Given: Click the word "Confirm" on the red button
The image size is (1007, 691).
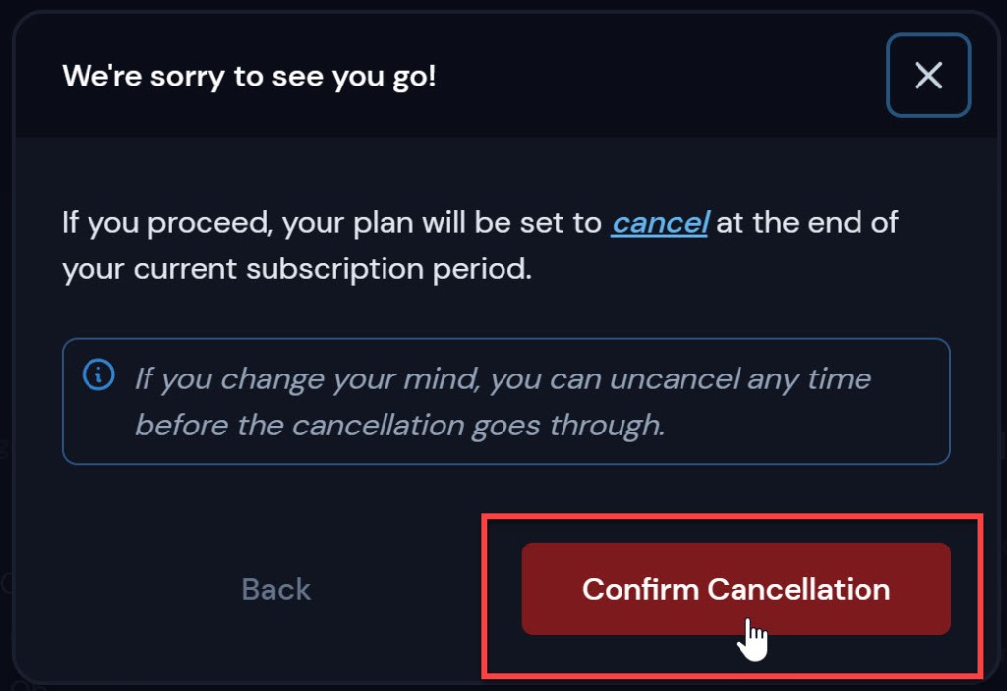Looking at the screenshot, I should point(640,589).
